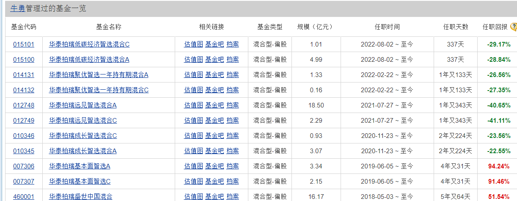
Task: Select the -22.55% return value
Action: [499, 151]
